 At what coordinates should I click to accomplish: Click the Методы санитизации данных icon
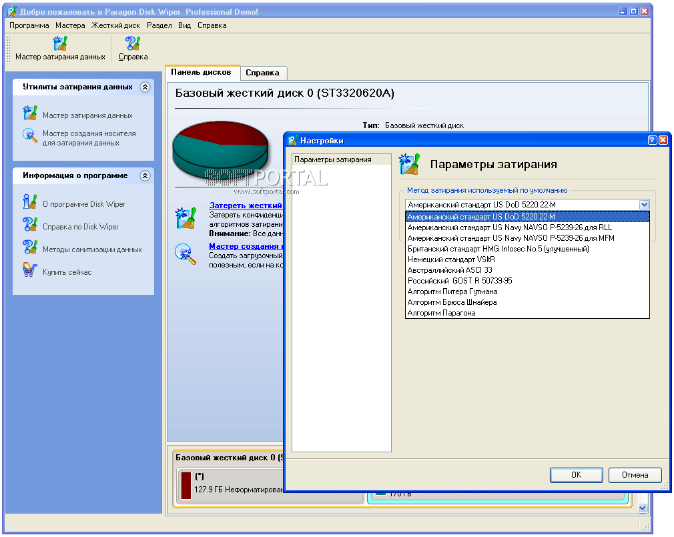(30, 247)
